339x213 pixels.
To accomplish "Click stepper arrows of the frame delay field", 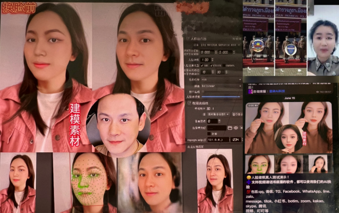I will (x=220, y=121).
